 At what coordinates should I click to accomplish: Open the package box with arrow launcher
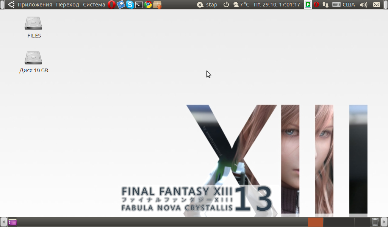pos(157,5)
